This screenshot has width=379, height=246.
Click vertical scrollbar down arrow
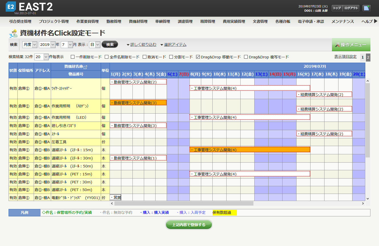pos(368,199)
